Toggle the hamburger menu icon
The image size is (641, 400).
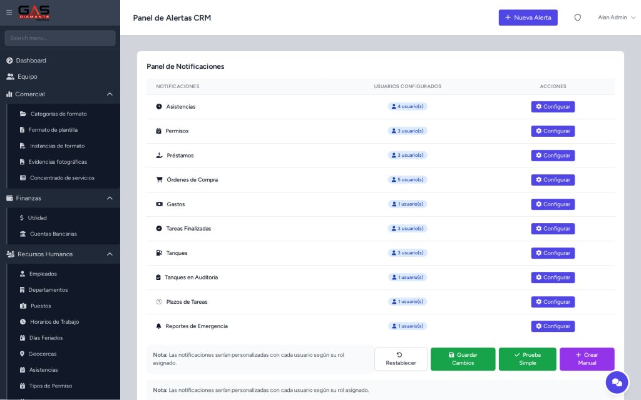pos(9,12)
